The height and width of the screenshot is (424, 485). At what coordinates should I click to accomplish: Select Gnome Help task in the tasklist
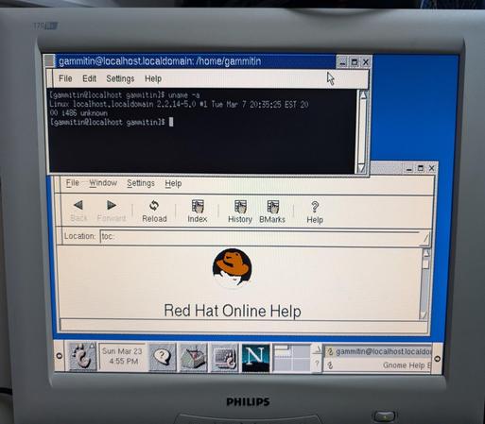[378, 365]
